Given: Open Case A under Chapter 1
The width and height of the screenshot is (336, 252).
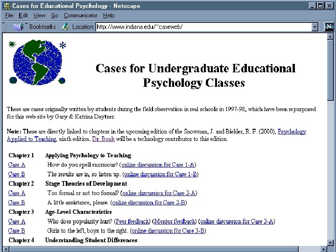Looking at the screenshot, I should pos(17,165).
